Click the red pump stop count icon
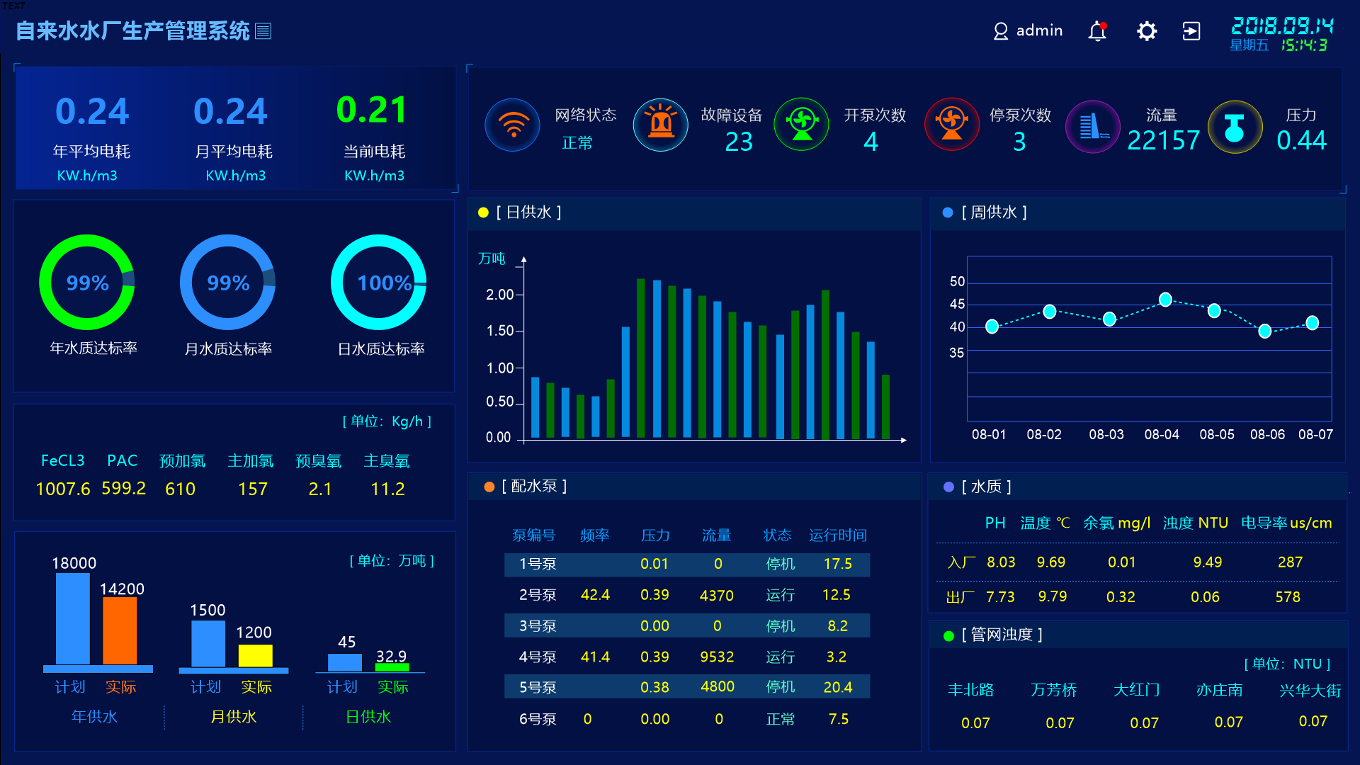This screenshot has width=1360, height=765. (951, 125)
